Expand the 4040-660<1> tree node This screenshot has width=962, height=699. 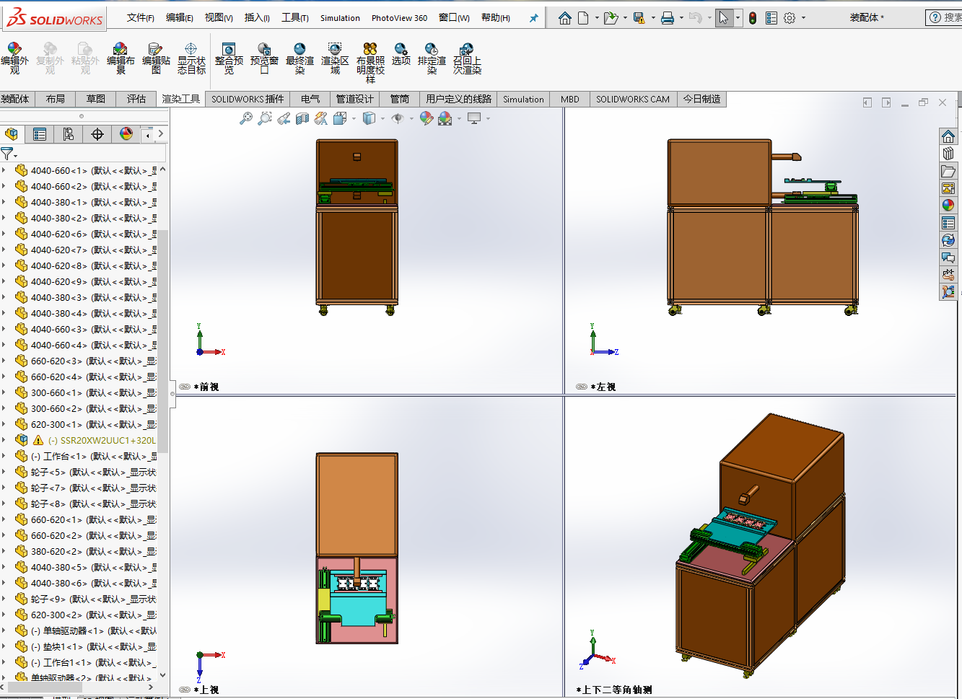tap(4, 171)
